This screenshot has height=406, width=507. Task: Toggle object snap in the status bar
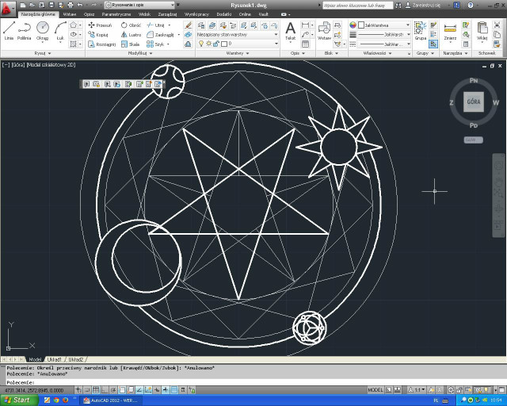coord(122,390)
